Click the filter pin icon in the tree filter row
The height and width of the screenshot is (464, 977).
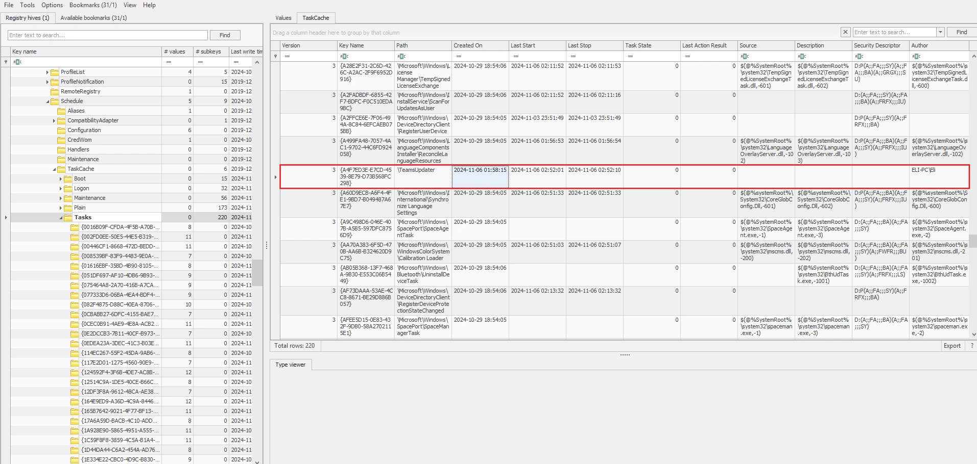5,62
